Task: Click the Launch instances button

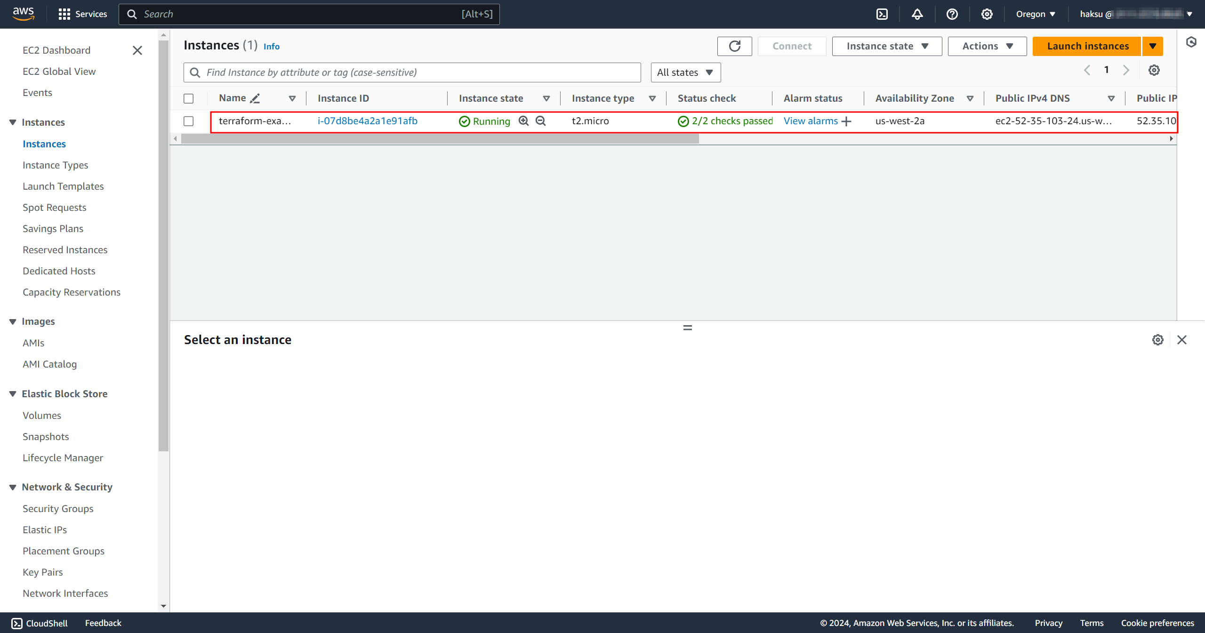Action: point(1087,46)
